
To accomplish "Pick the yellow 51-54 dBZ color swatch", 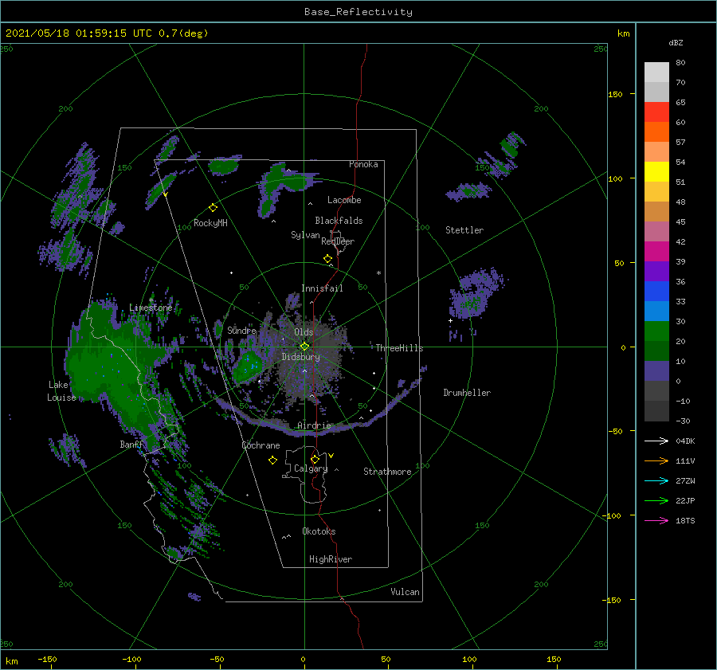I will click(x=656, y=172).
